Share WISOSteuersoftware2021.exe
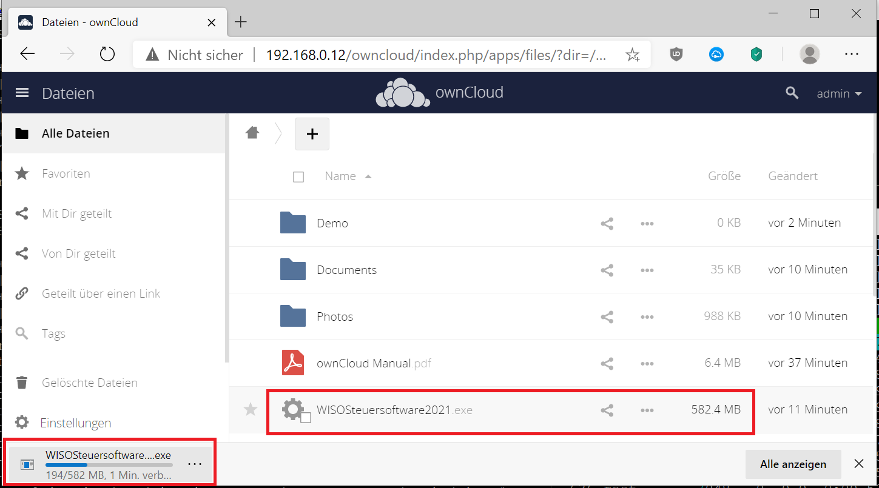879x488 pixels. click(x=607, y=410)
